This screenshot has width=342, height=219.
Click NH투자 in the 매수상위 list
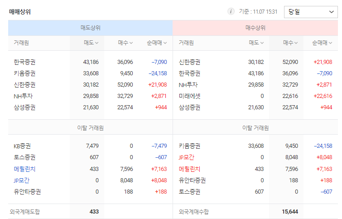click(188, 85)
